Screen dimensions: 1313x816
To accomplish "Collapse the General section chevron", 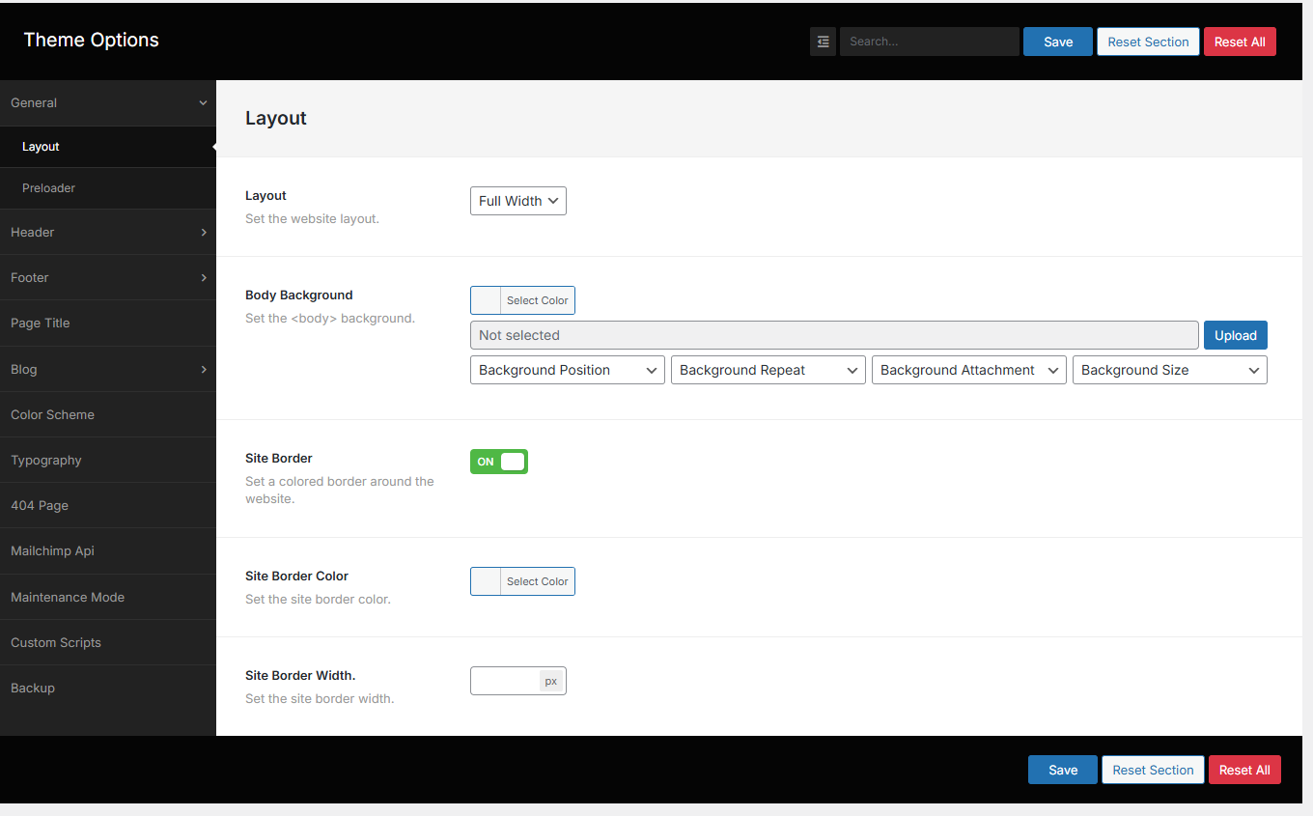I will tap(203, 102).
